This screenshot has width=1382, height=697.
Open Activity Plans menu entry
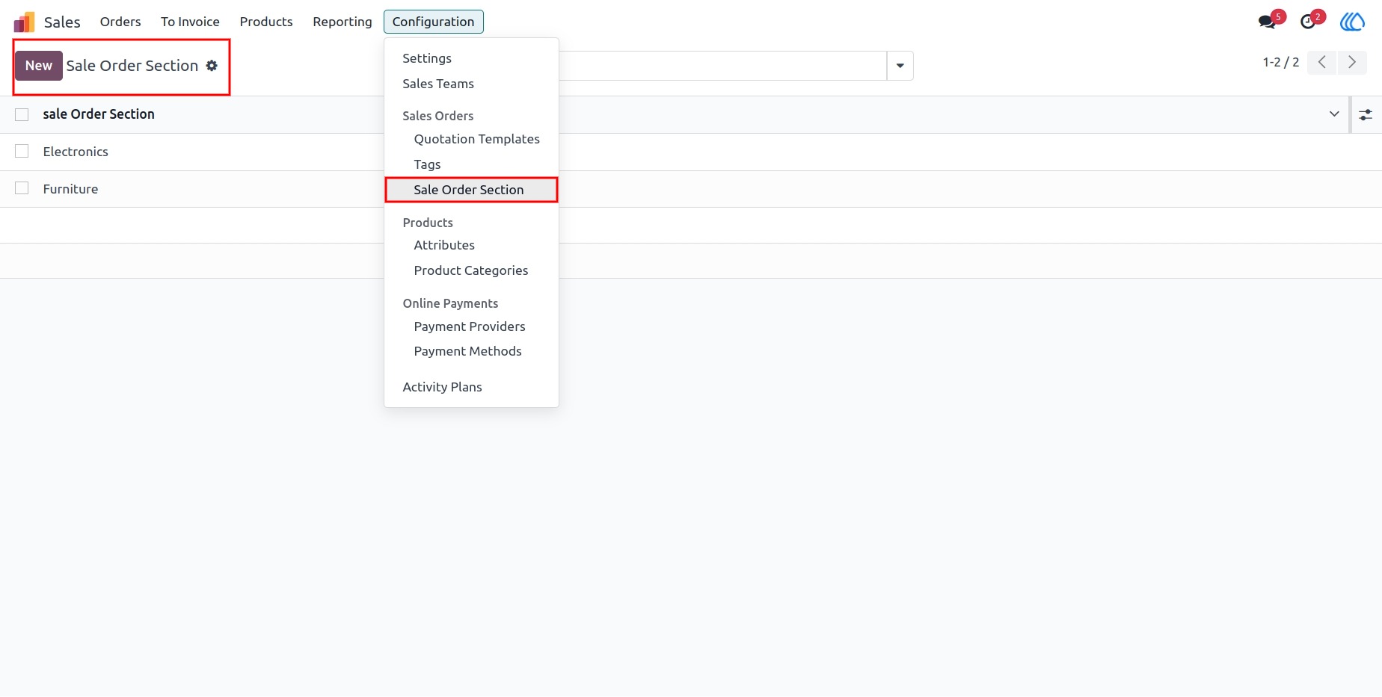click(x=471, y=387)
